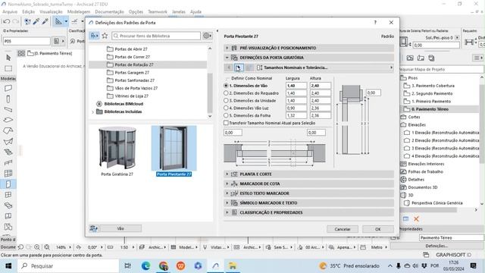Click the BIMcloud libraries icon
Viewport: 485px width, 273px height.
99,104
